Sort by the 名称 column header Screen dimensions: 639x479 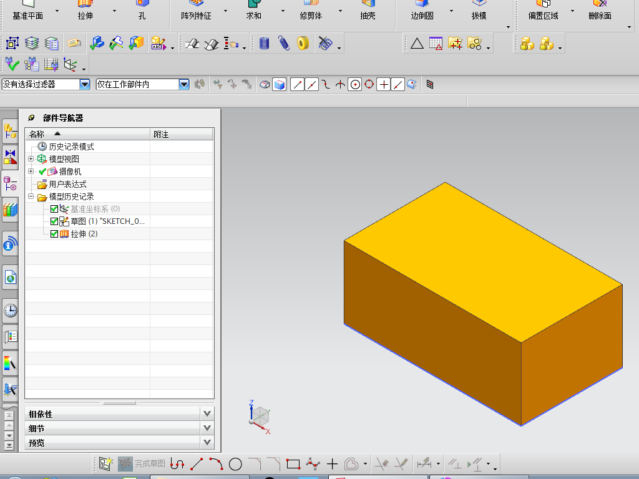(x=87, y=134)
